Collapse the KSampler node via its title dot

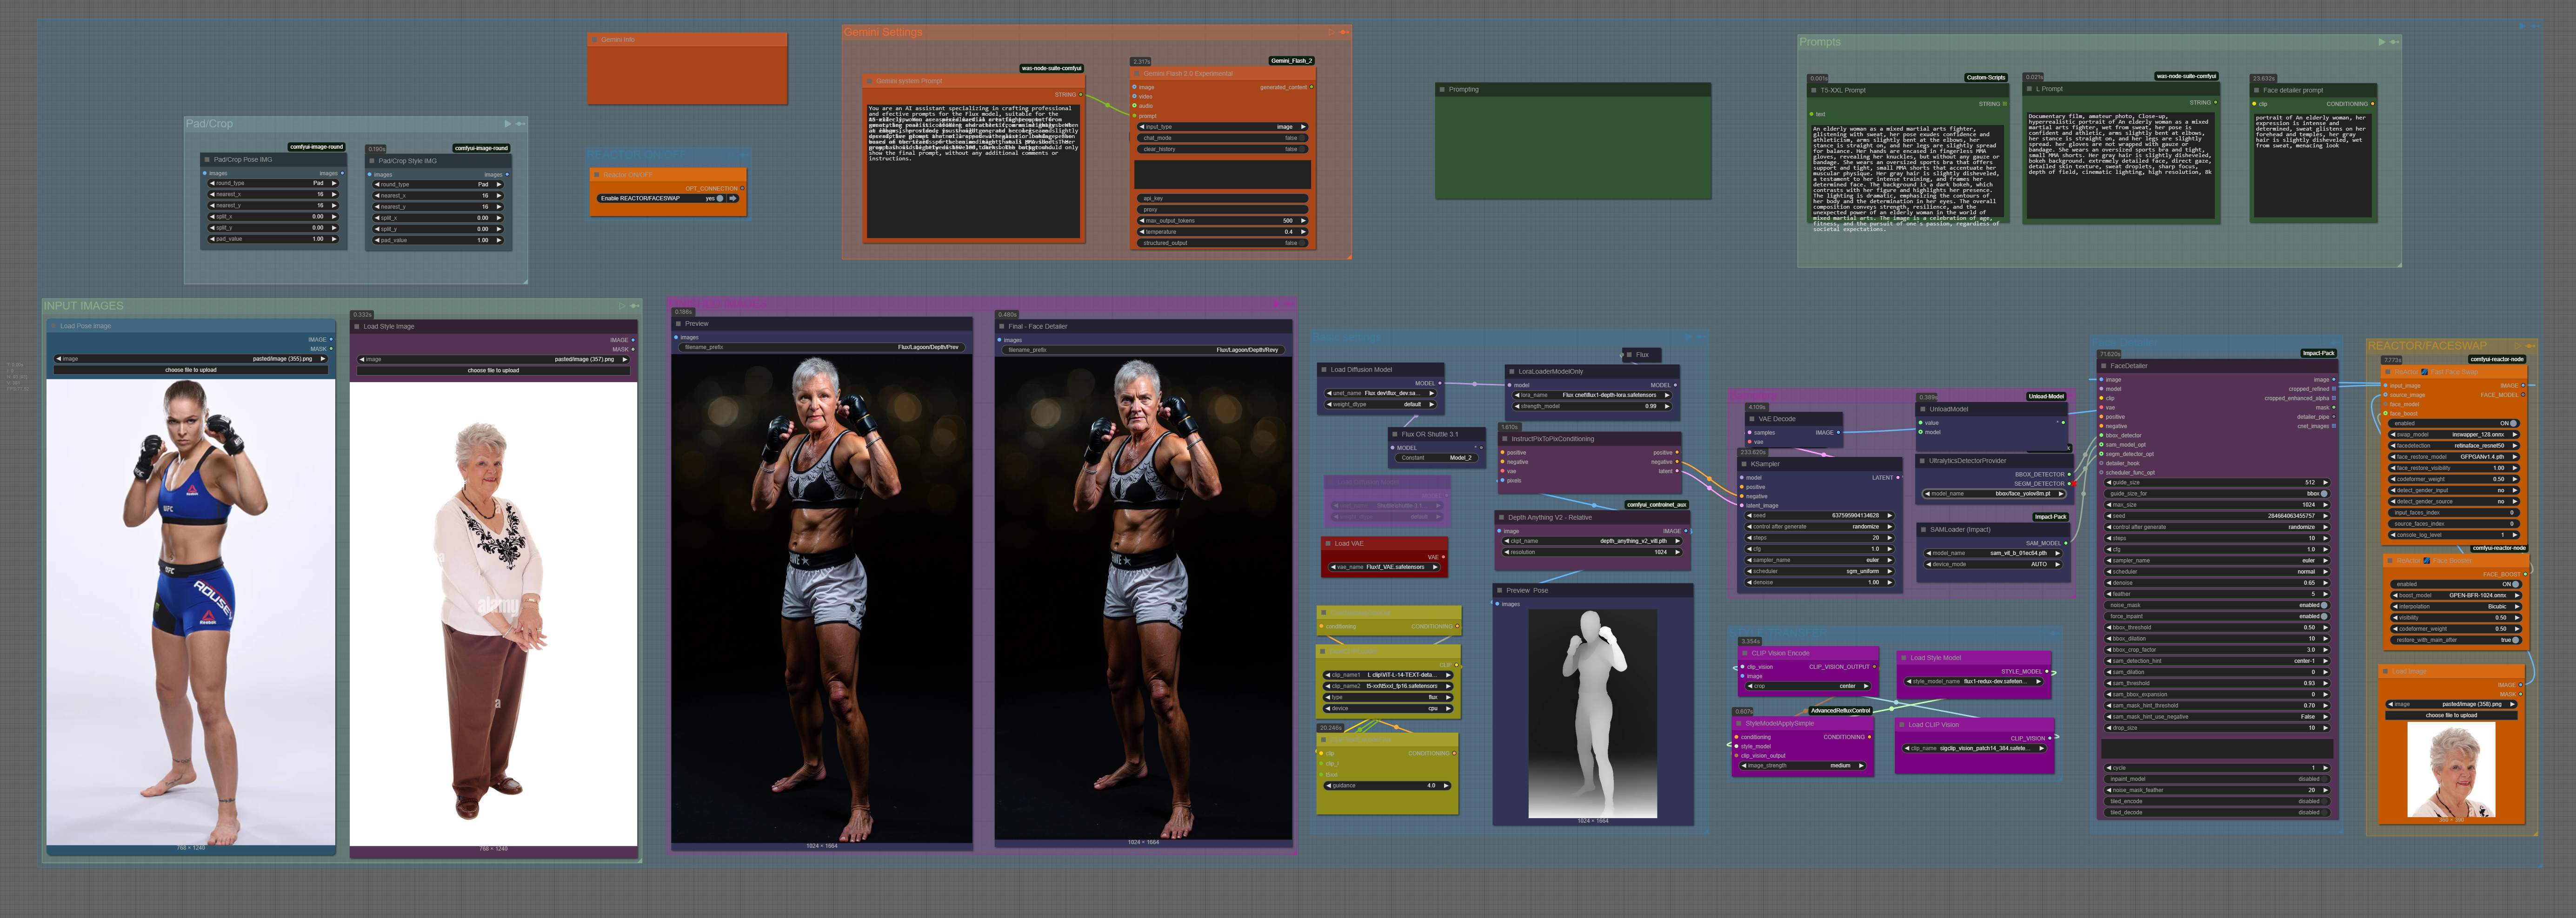(x=1745, y=463)
